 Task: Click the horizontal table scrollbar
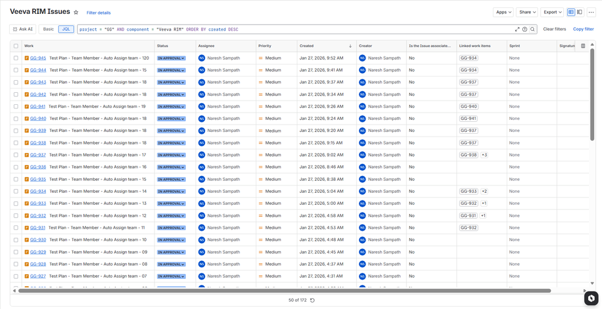285,291
